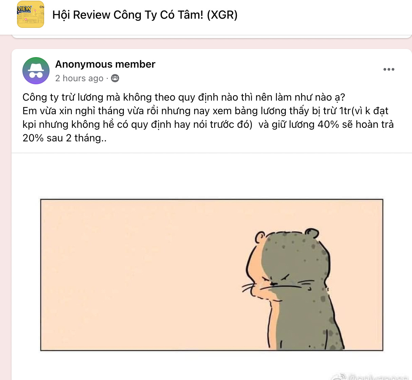Image resolution: width=412 pixels, height=380 pixels.
Task: Click the Anonymous member incognito avatar
Action: (x=36, y=71)
